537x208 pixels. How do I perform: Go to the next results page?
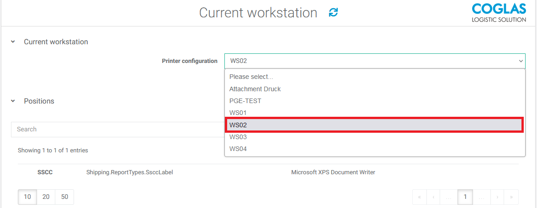tap(498, 197)
